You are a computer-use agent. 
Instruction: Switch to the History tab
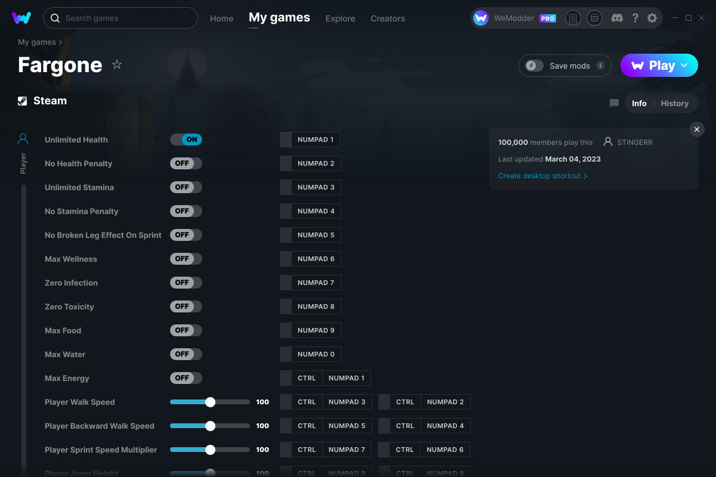(675, 103)
